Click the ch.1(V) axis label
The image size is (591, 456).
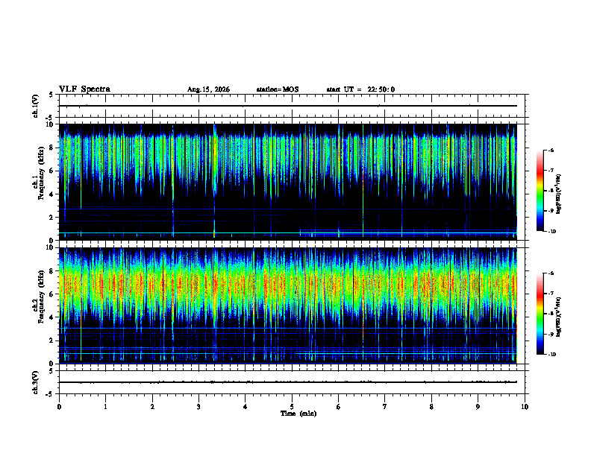(x=36, y=106)
